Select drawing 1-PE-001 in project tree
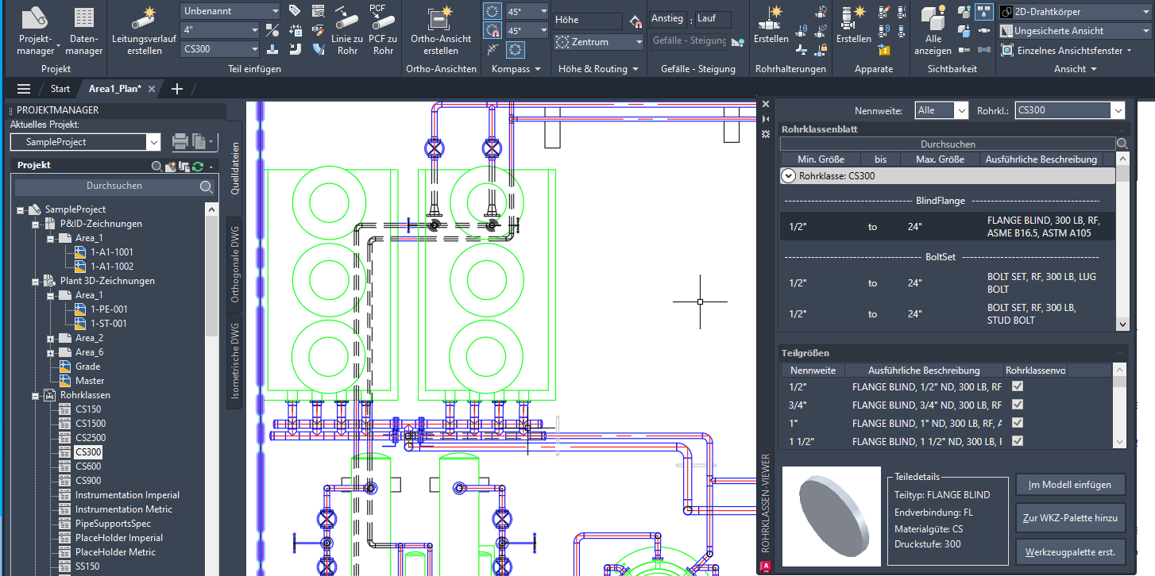 (109, 309)
